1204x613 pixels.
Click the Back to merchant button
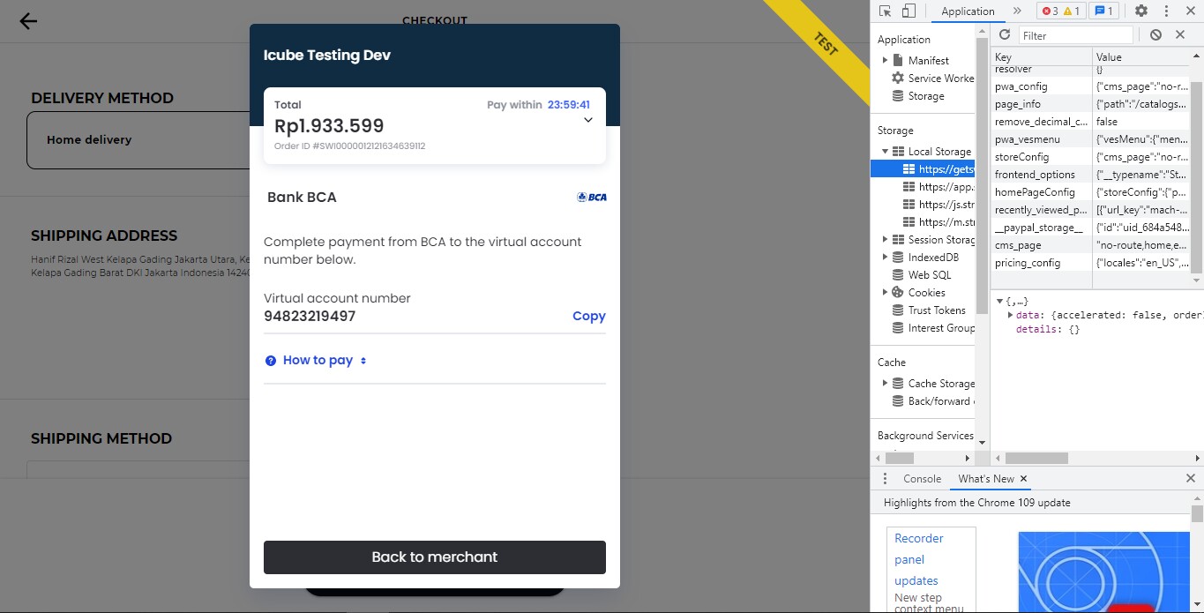click(x=435, y=557)
